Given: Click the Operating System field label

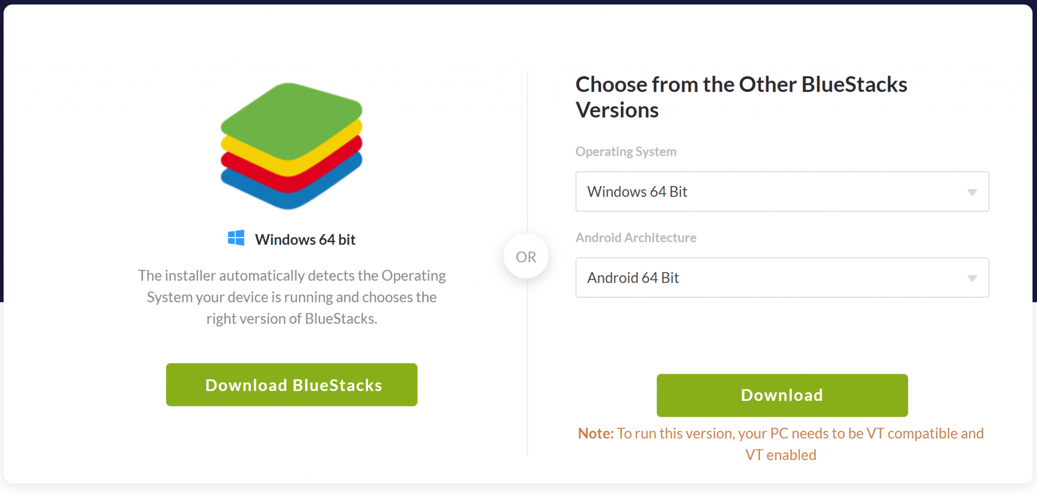Looking at the screenshot, I should click(626, 152).
